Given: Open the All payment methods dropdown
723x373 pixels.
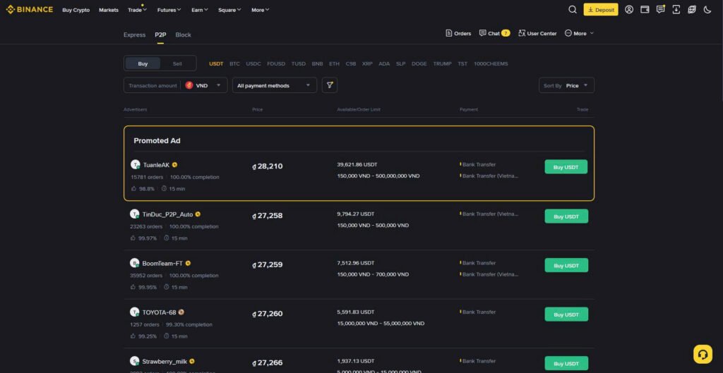Looking at the screenshot, I should [275, 85].
